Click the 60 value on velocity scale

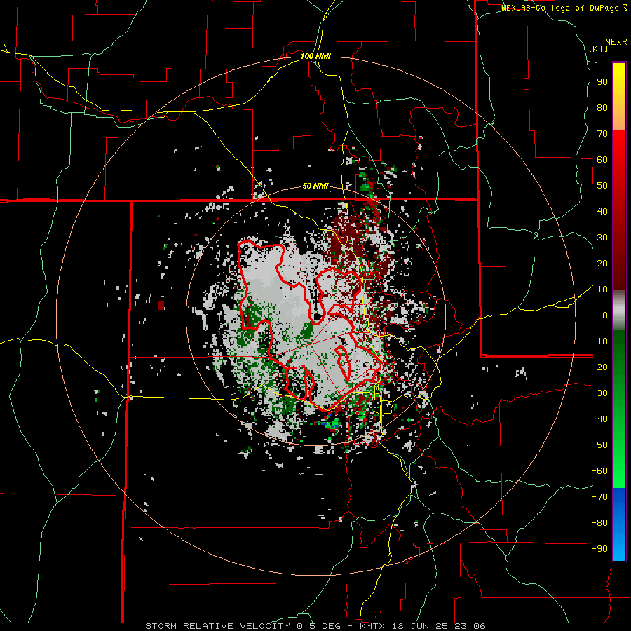[602, 160]
